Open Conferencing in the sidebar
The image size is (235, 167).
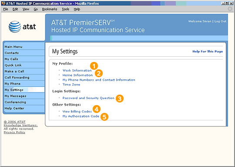point(24,102)
